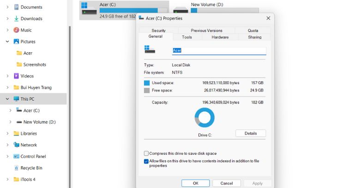Click the 'Local Disk' type value
The height and width of the screenshot is (188, 360).
coord(181,65)
